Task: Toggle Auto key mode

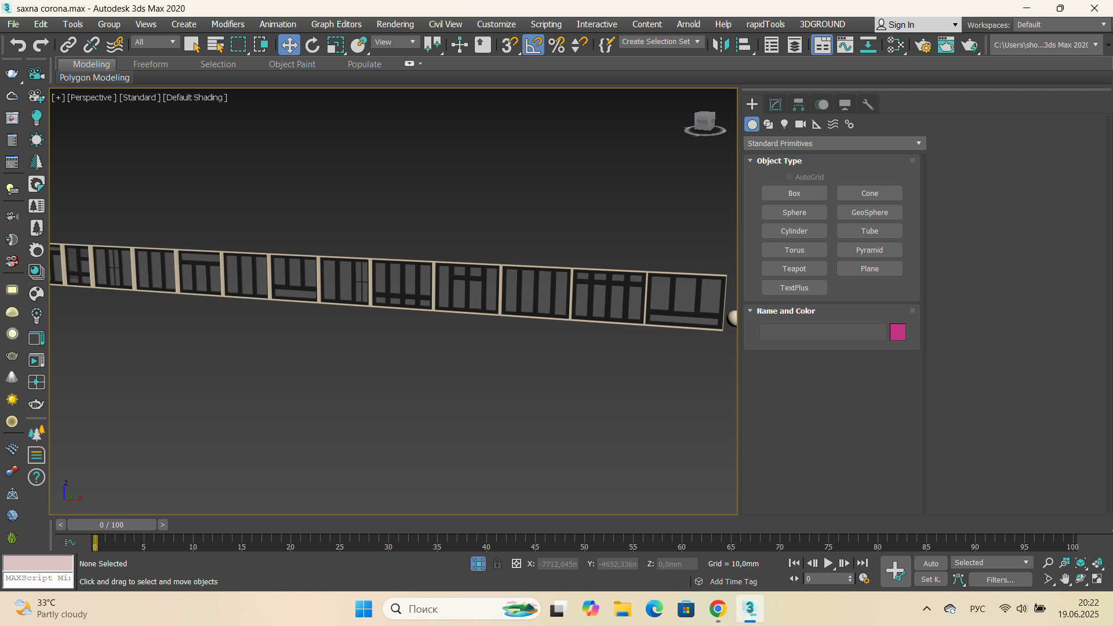Action: point(930,563)
